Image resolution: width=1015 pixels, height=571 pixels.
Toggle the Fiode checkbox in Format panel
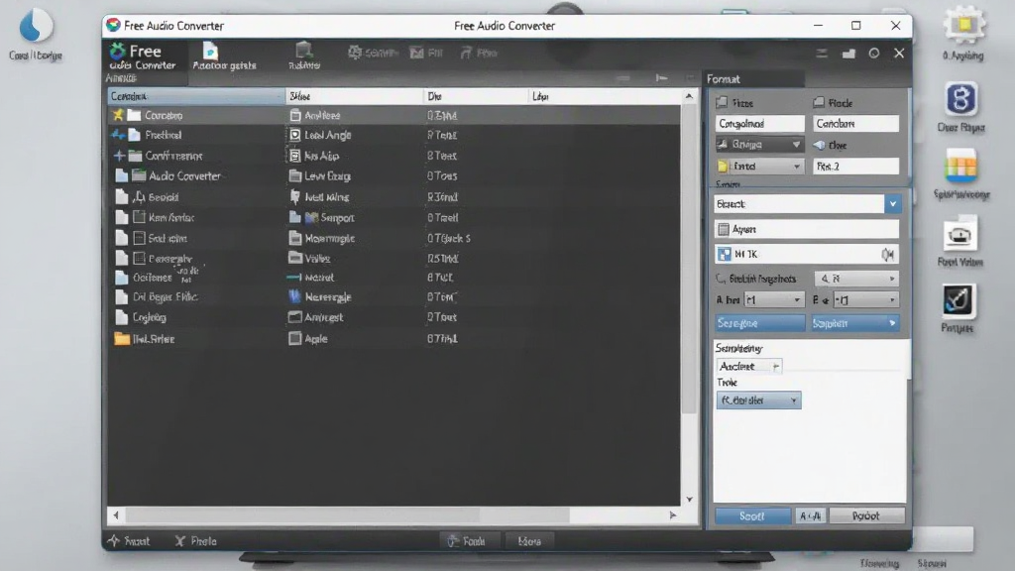[x=819, y=102]
